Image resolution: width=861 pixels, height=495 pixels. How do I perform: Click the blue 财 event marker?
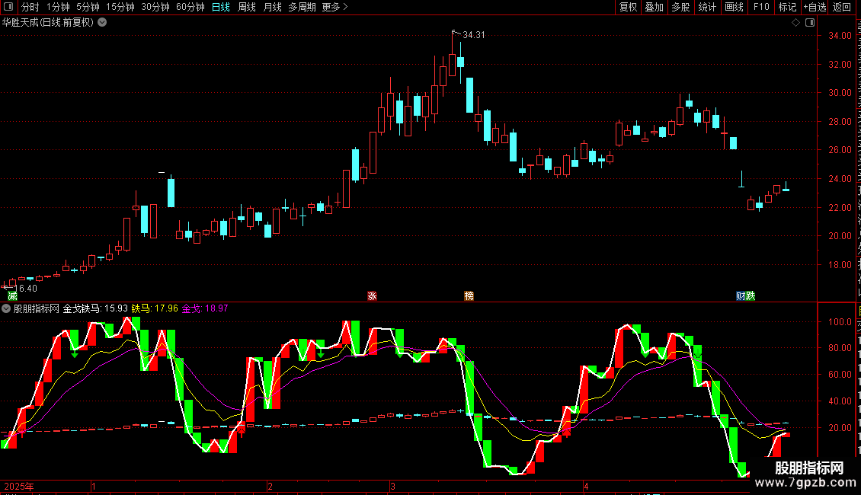pyautogui.click(x=741, y=296)
